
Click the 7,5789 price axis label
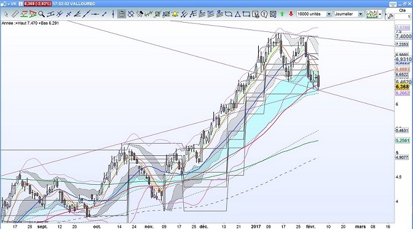[x=403, y=28]
